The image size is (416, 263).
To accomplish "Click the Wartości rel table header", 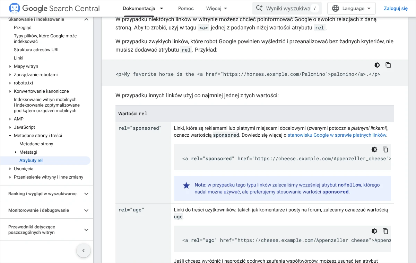I will click(133, 114).
